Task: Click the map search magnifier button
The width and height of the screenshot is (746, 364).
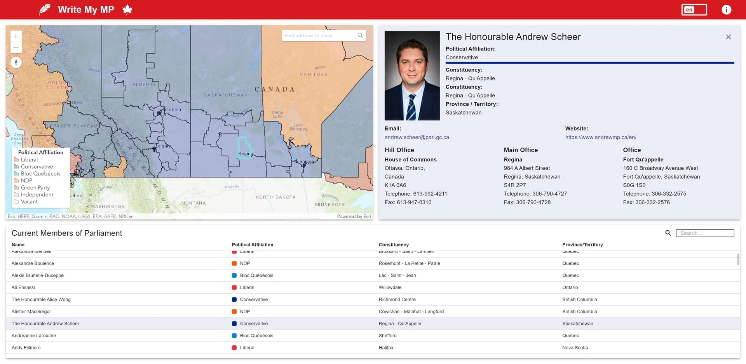Action: 361,36
